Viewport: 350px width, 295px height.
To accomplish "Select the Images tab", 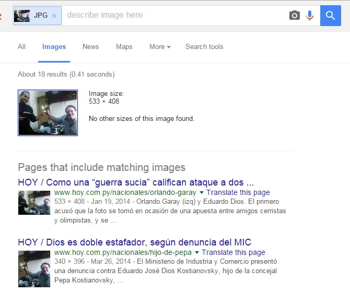I will click(54, 46).
